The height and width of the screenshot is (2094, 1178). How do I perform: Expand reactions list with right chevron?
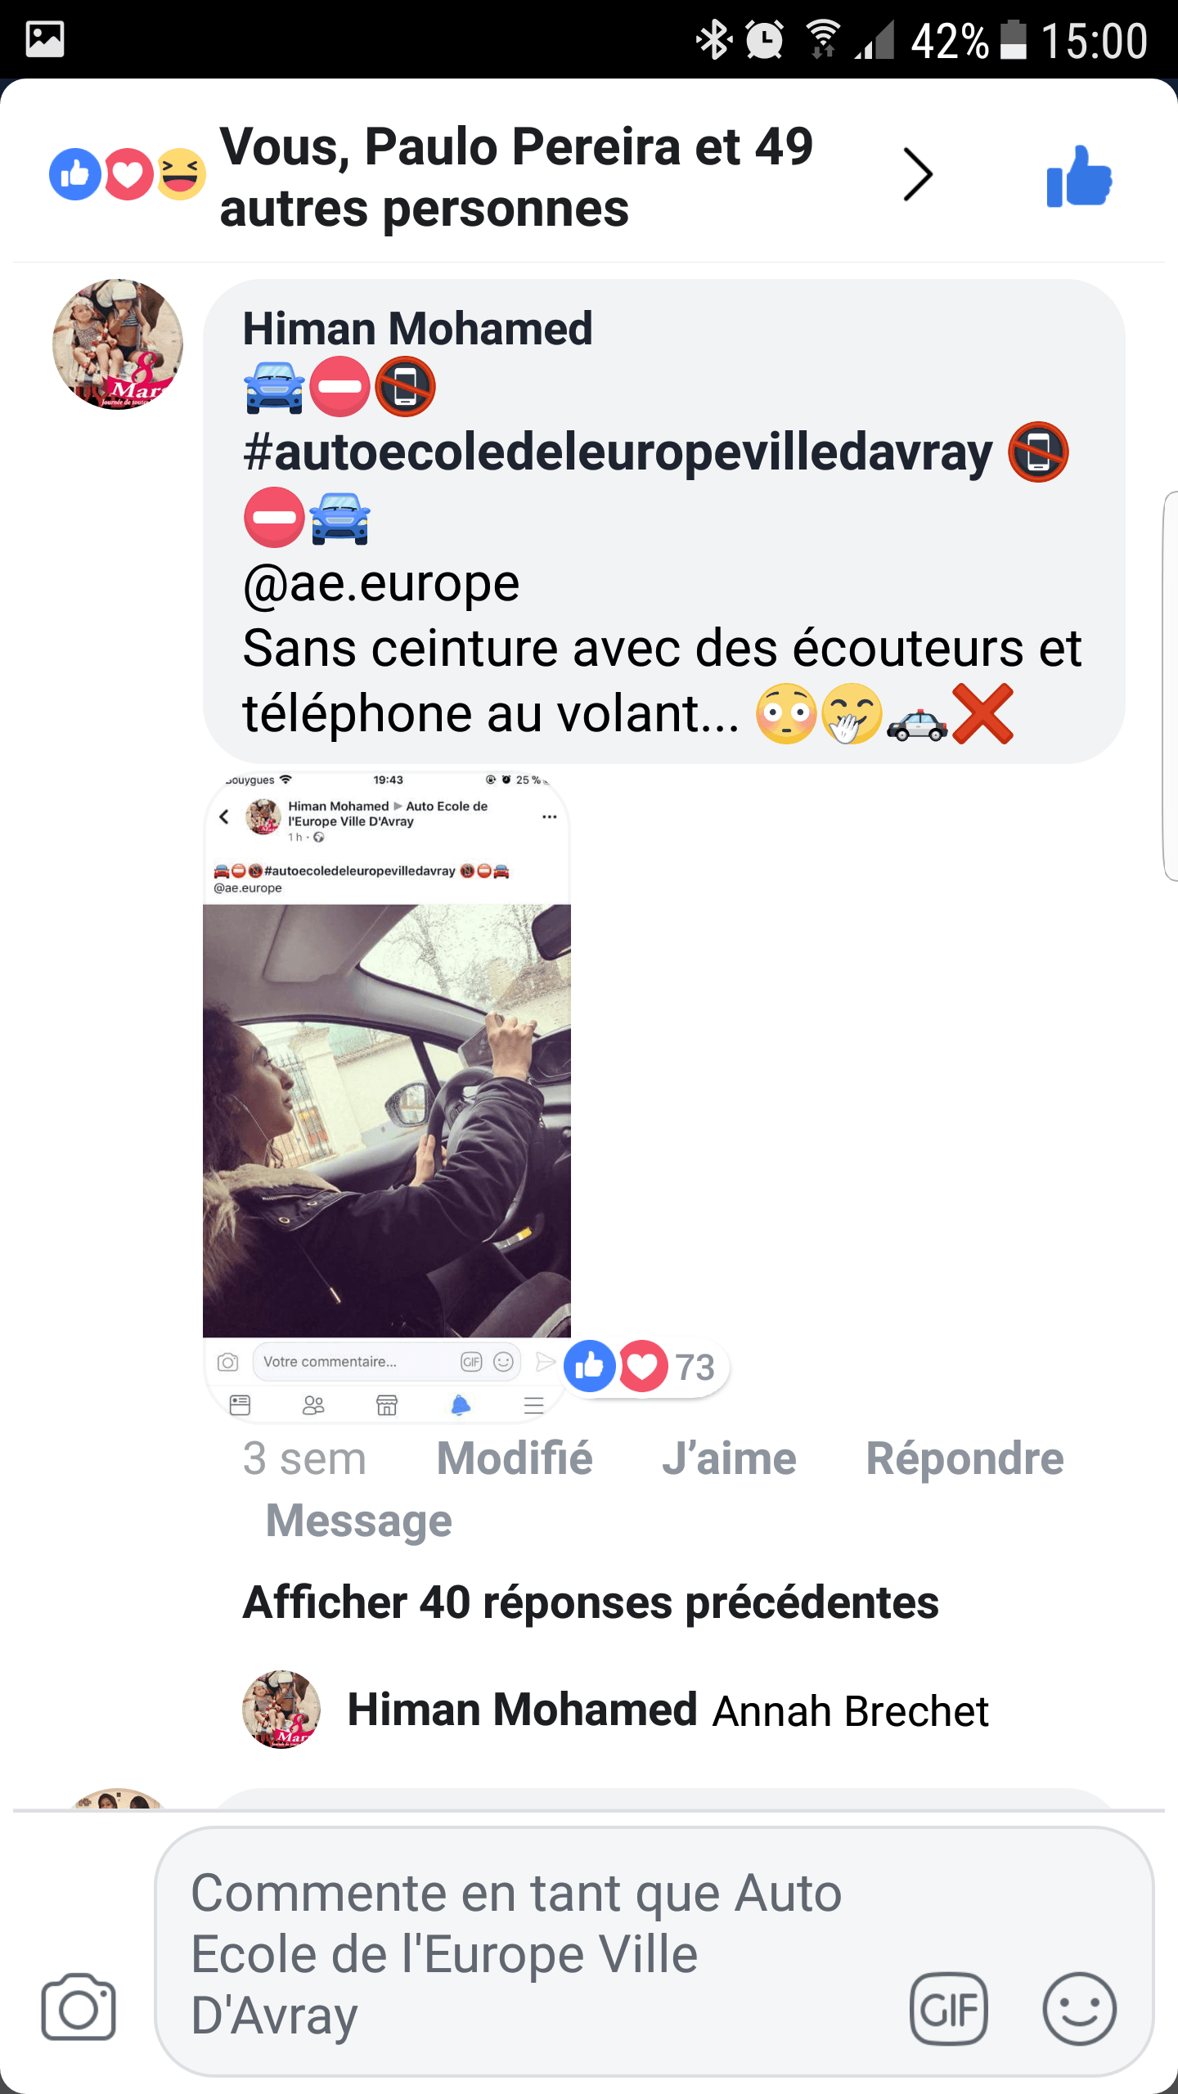[x=918, y=174]
